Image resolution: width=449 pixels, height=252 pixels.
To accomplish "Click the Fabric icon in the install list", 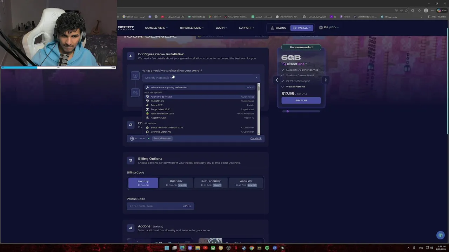I will pos(147,105).
